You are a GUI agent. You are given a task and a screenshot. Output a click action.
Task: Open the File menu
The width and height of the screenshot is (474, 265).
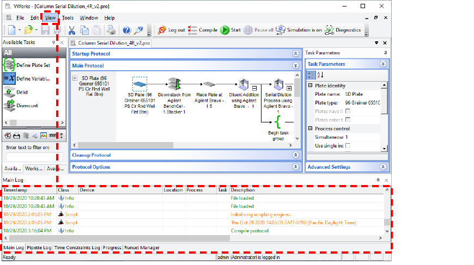pyautogui.click(x=20, y=18)
